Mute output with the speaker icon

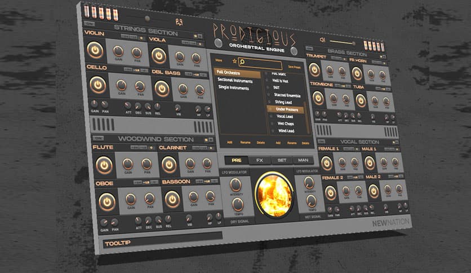(x=323, y=39)
